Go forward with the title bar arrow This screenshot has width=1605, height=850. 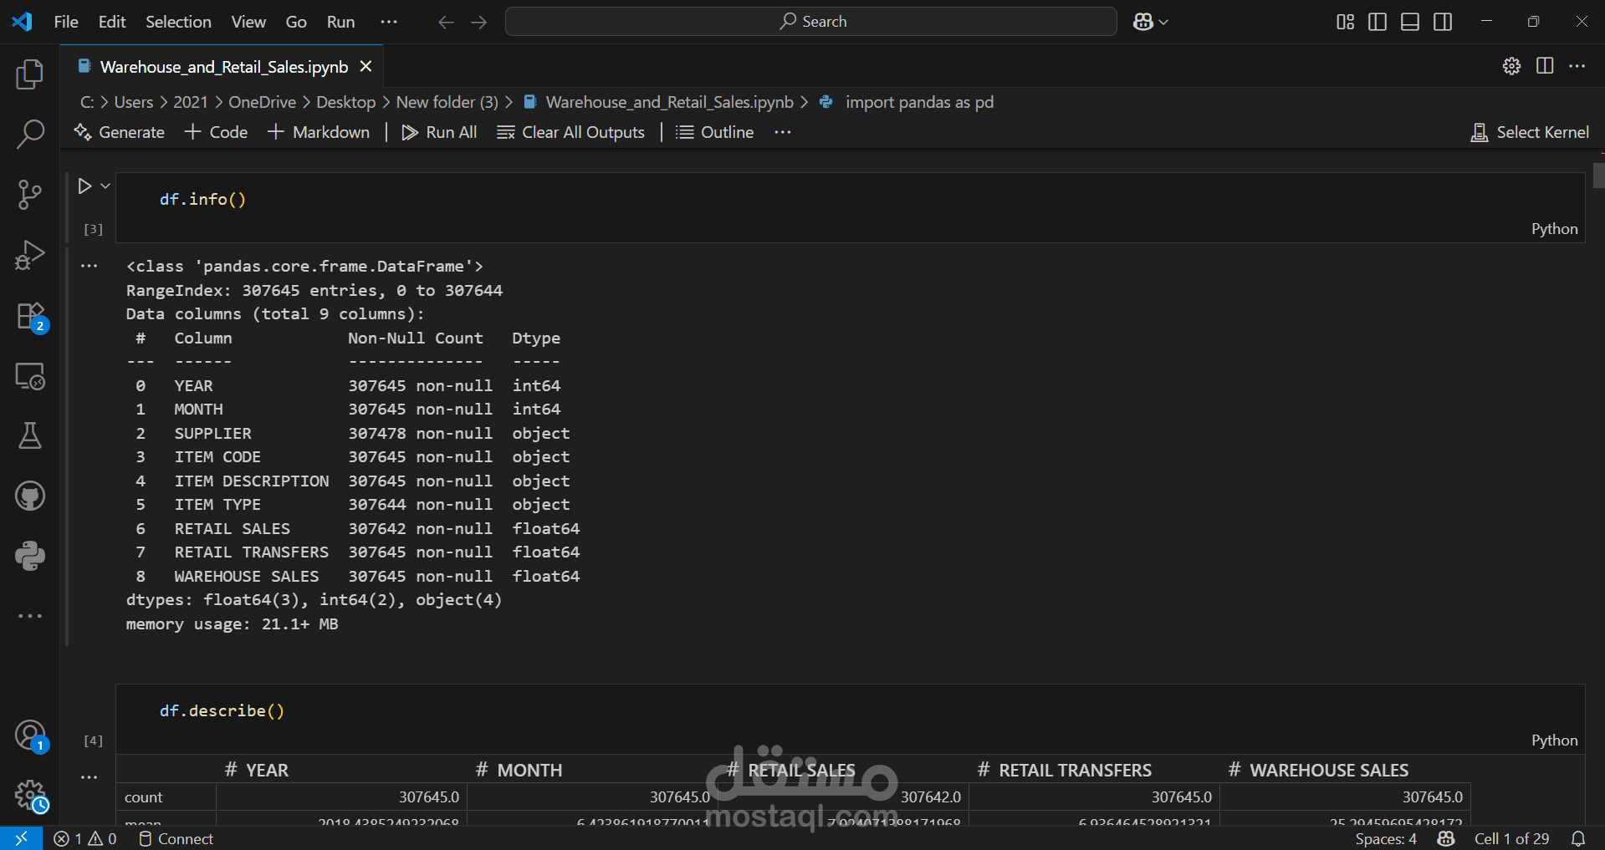click(478, 22)
